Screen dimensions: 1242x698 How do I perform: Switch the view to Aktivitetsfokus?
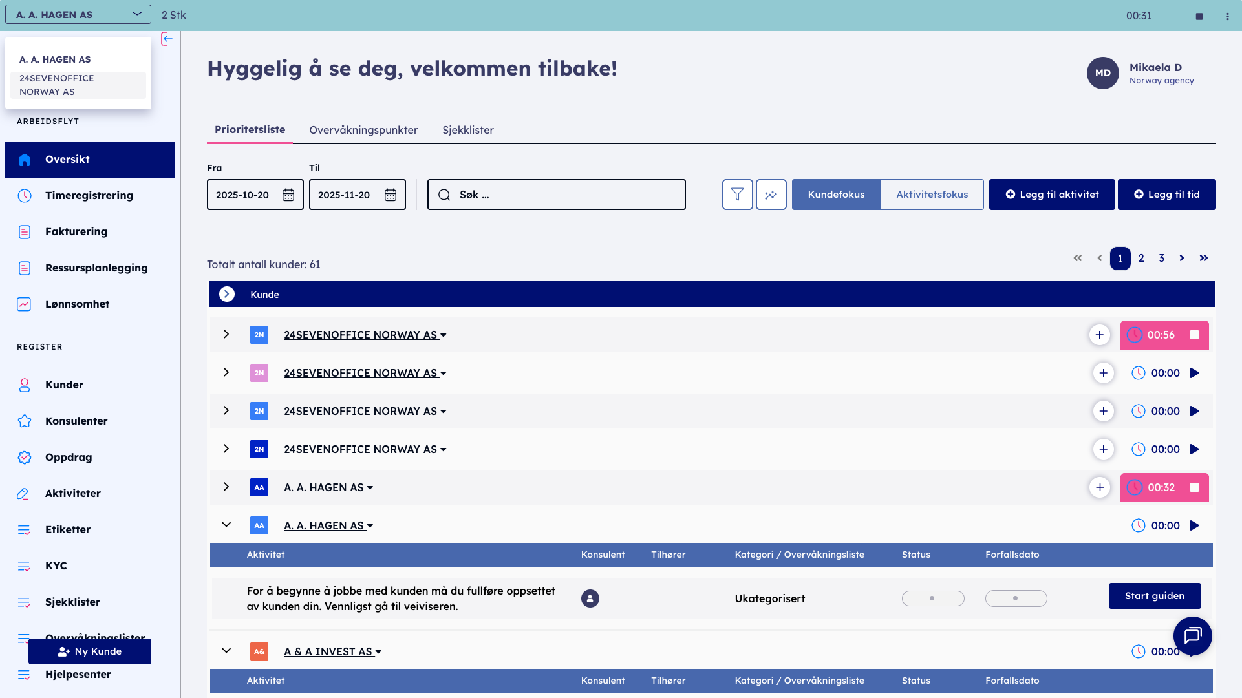click(932, 194)
